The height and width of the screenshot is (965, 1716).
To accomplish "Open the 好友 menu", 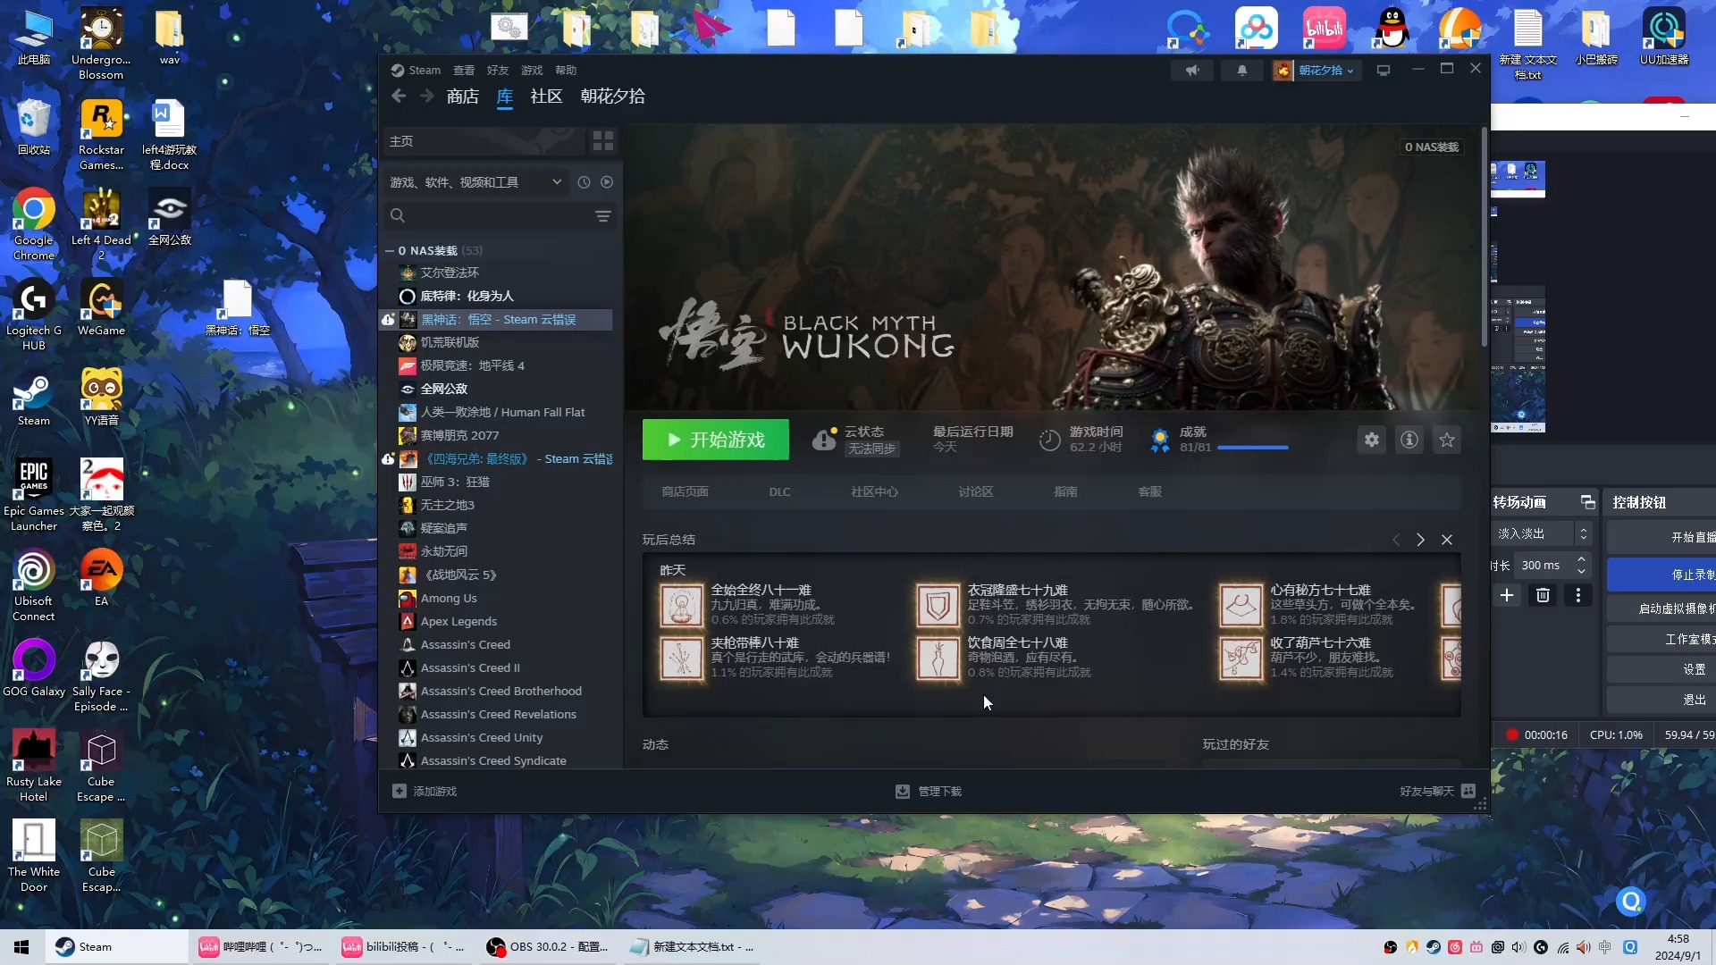I will 498,71.
